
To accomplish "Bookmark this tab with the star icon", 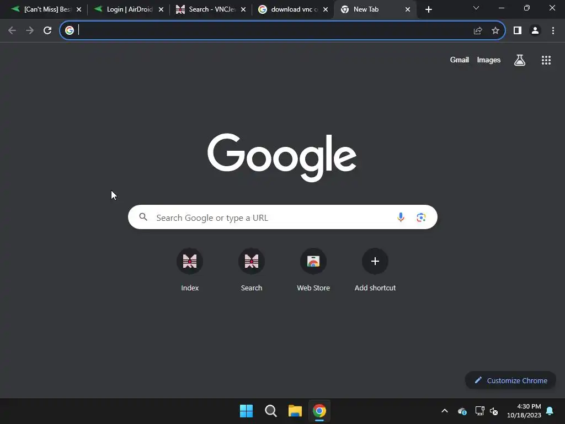I will click(495, 31).
